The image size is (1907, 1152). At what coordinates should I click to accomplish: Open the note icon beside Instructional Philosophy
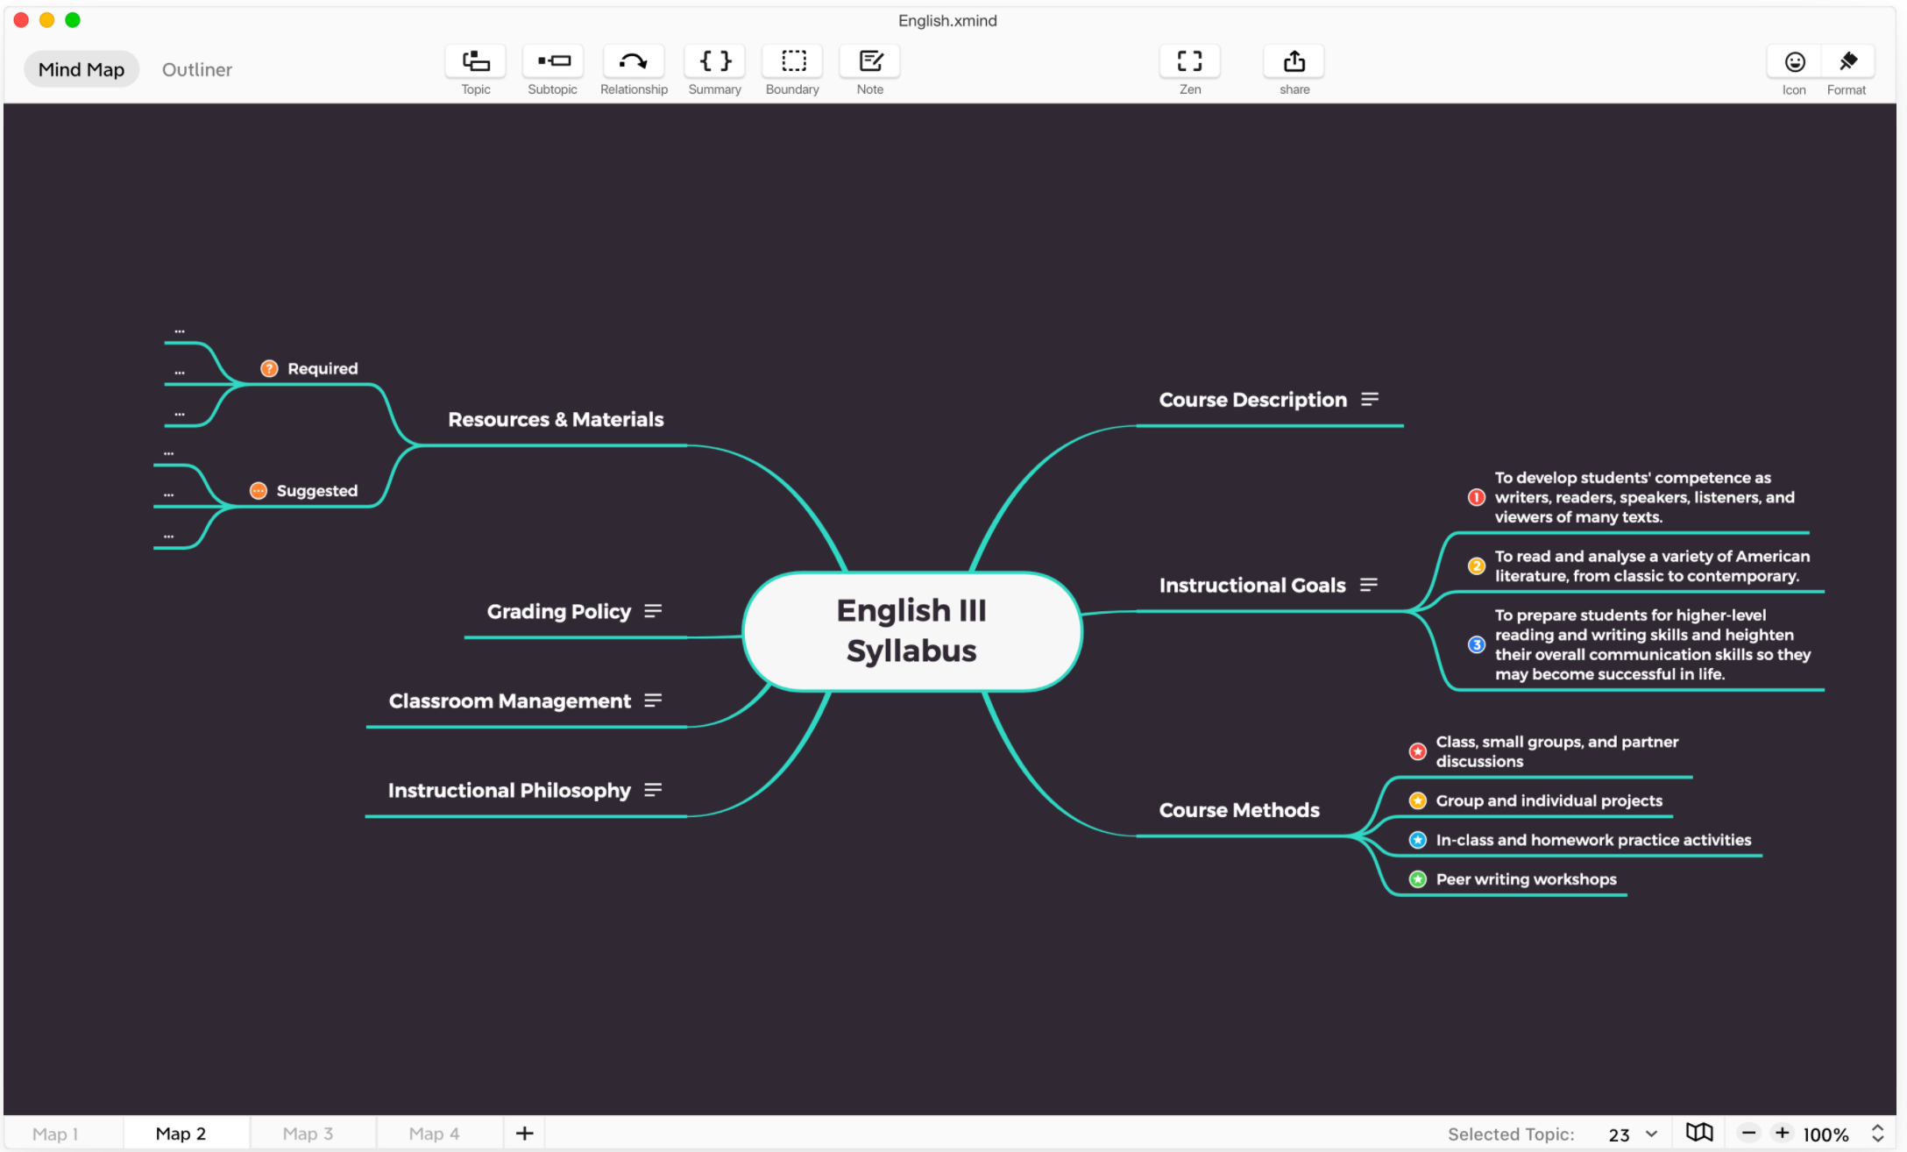pyautogui.click(x=653, y=790)
